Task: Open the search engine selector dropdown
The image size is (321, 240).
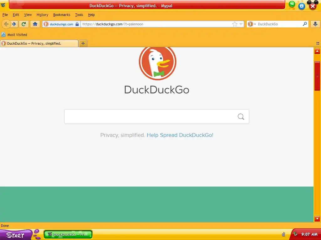Action: tap(252, 24)
